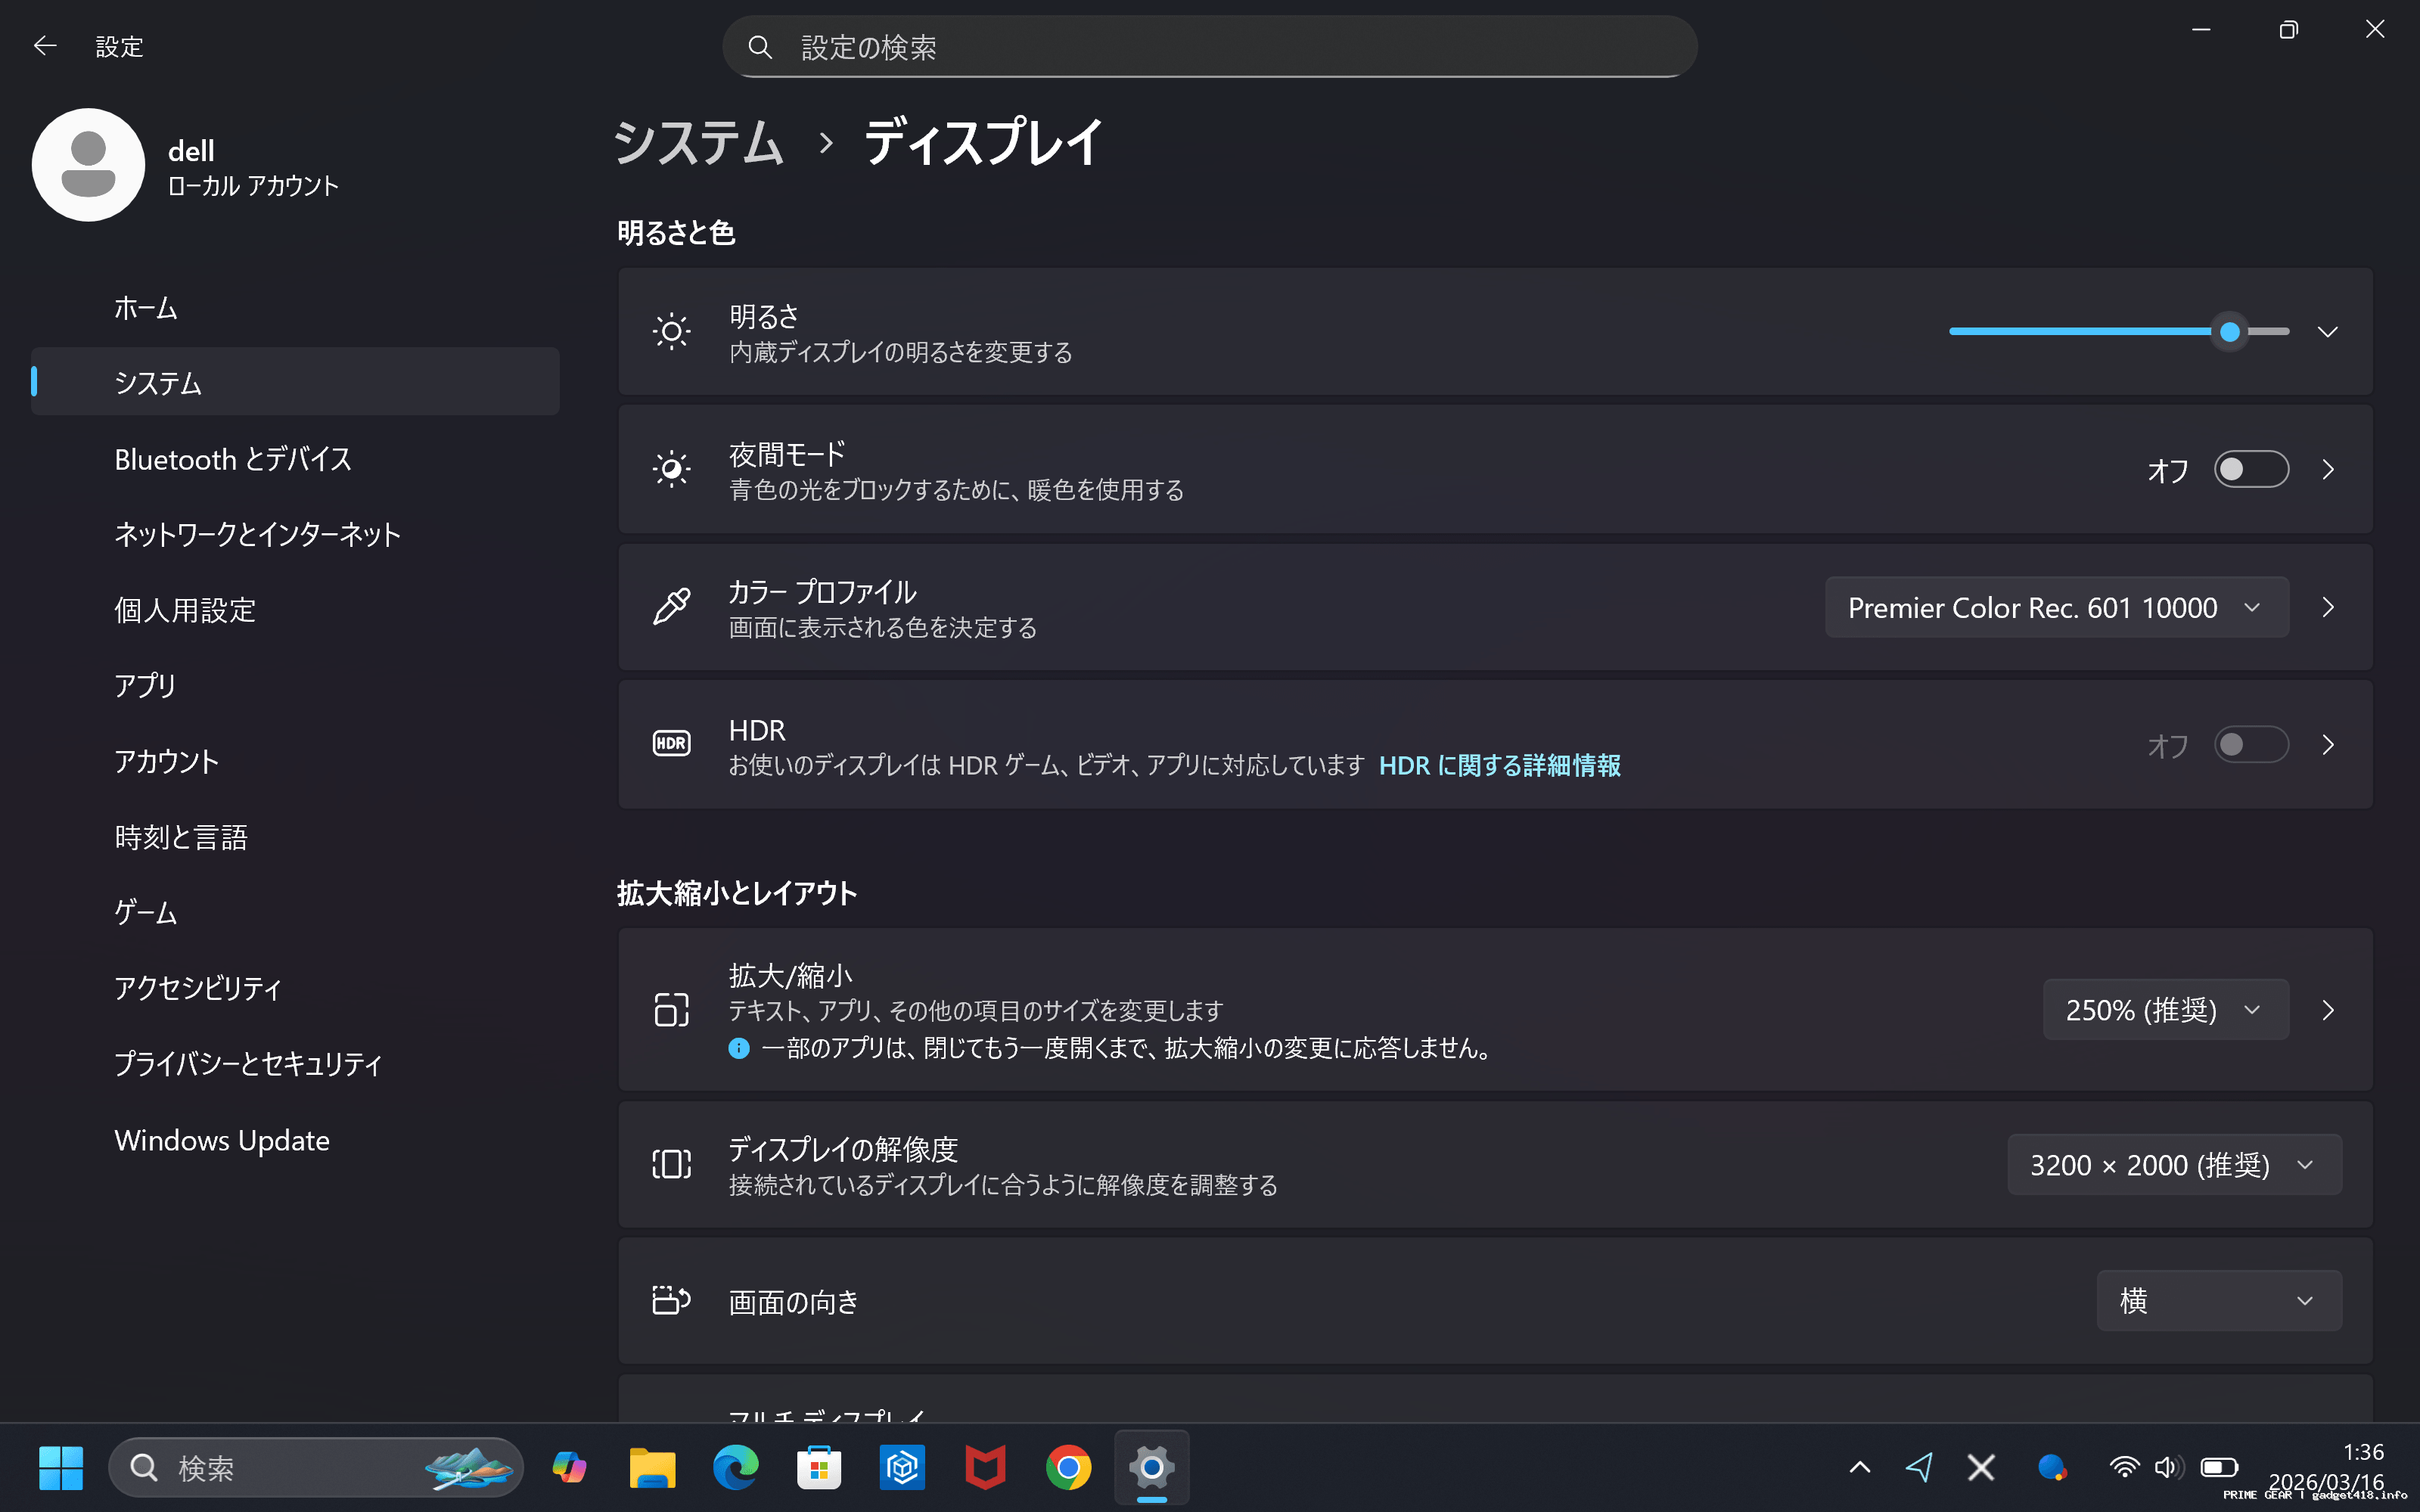Open the HDR に関する詳細情報 link
Viewport: 2420px width, 1512px height.
pyautogui.click(x=1499, y=765)
